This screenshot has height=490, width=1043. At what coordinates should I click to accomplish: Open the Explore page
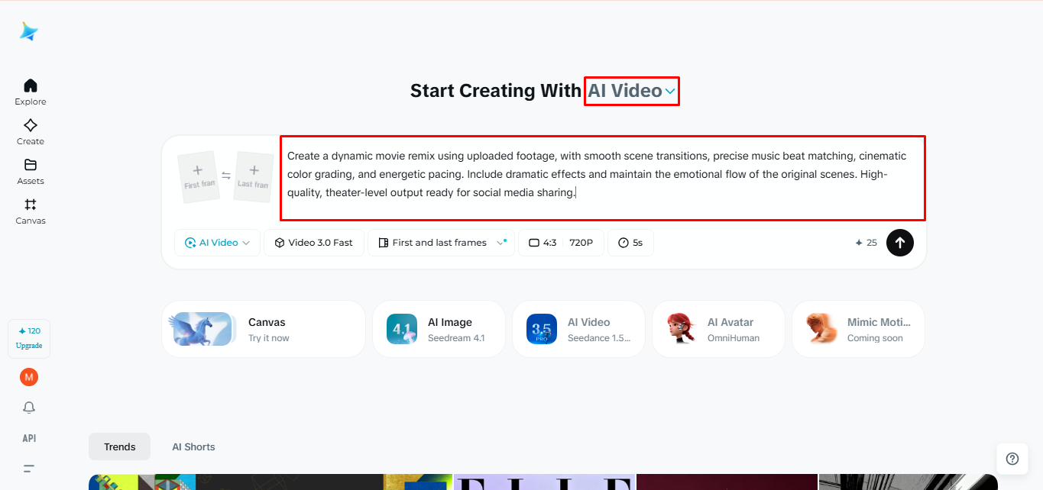pyautogui.click(x=31, y=92)
